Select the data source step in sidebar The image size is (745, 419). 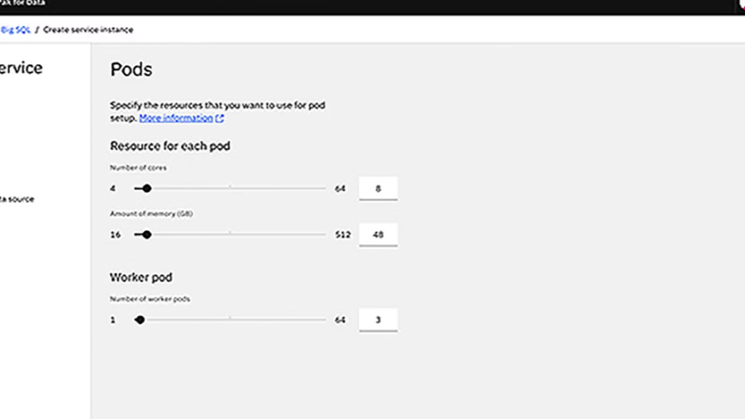coord(17,199)
